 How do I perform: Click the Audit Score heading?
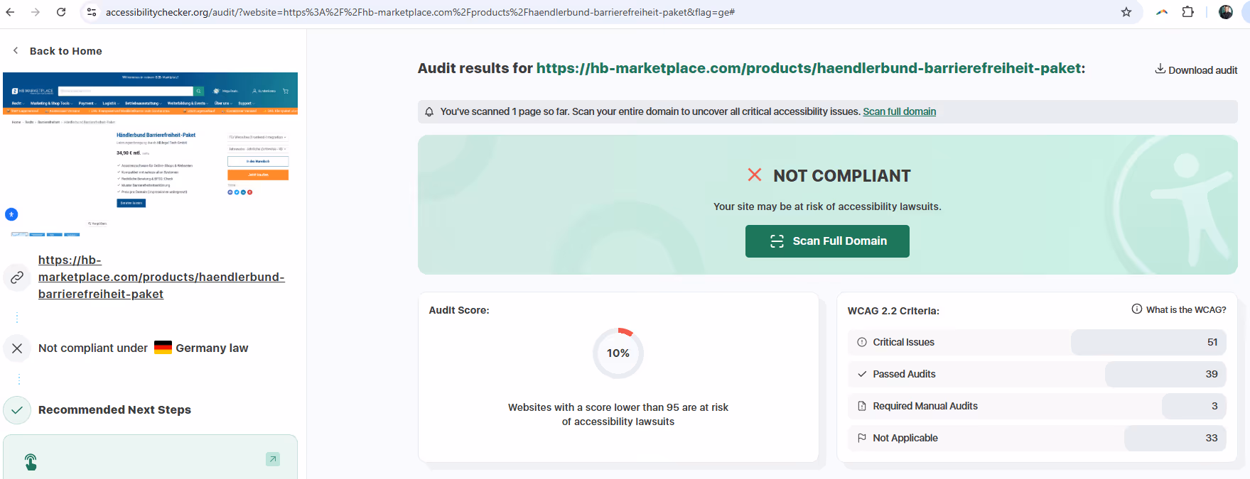point(459,310)
